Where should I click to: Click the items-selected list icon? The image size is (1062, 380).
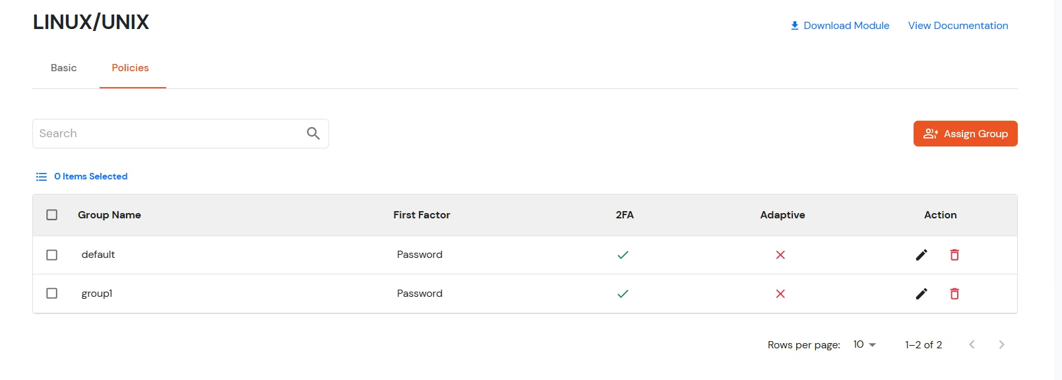[x=41, y=176]
